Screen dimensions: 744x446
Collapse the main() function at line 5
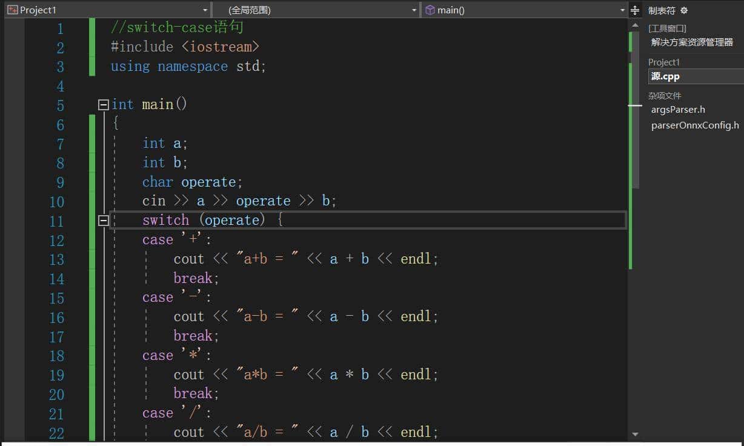[103, 104]
